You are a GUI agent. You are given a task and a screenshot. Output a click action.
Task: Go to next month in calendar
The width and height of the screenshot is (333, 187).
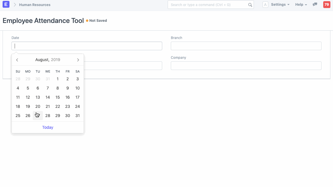coord(78,60)
